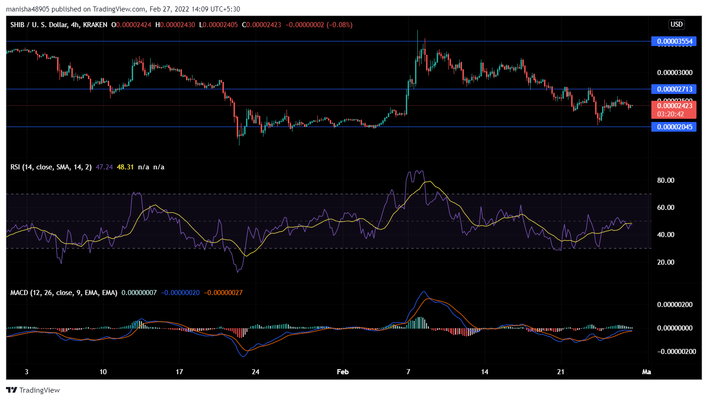Click the open value 0.00002424
The height and width of the screenshot is (400, 708).
[x=133, y=25]
